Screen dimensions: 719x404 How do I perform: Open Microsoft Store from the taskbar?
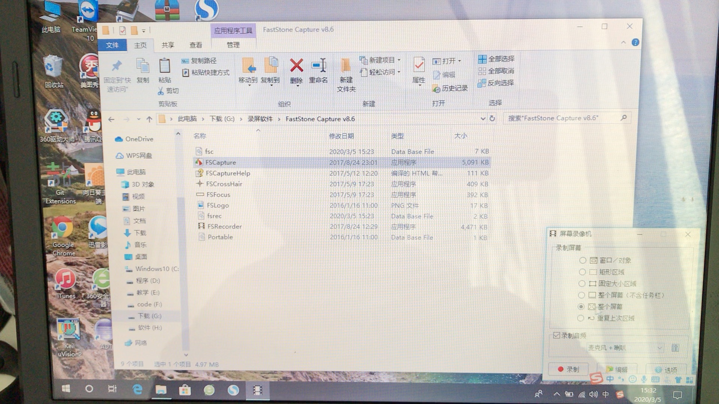[184, 390]
